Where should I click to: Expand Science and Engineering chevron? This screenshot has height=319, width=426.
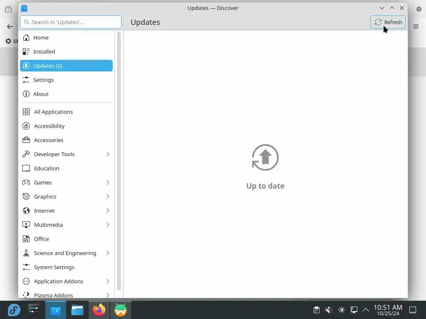pyautogui.click(x=108, y=253)
